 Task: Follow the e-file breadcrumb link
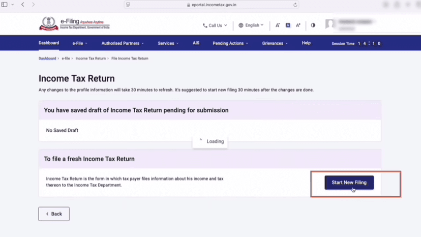[66, 58]
